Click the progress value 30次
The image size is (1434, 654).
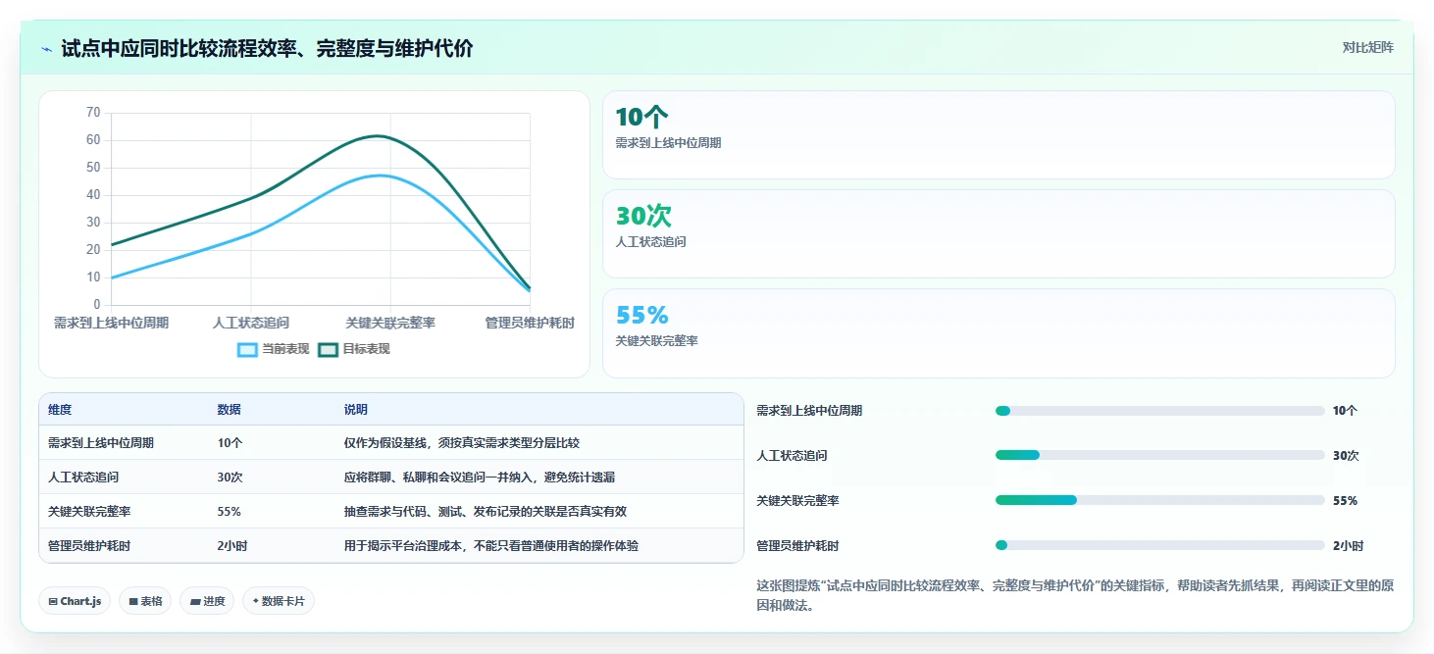coord(1346,456)
